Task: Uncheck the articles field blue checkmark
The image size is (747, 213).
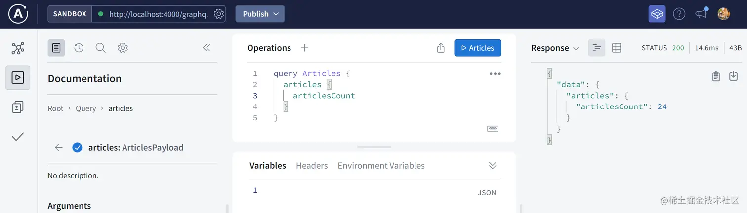Action: pyautogui.click(x=77, y=147)
